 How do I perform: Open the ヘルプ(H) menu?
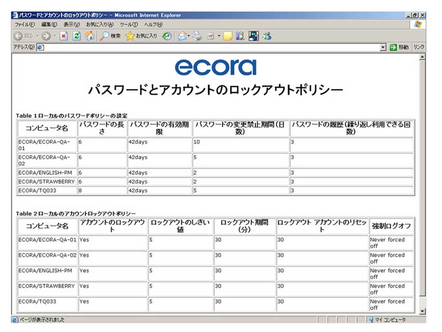(x=154, y=24)
